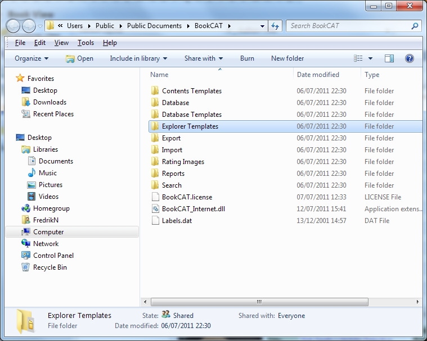Click the Back navigation arrow button
The height and width of the screenshot is (341, 427).
coord(13,26)
